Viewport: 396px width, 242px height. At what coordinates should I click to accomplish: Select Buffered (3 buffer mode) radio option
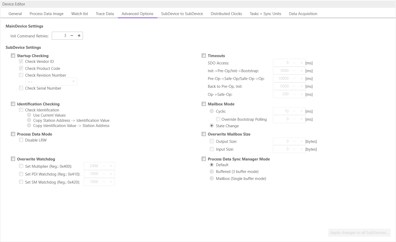point(212,172)
